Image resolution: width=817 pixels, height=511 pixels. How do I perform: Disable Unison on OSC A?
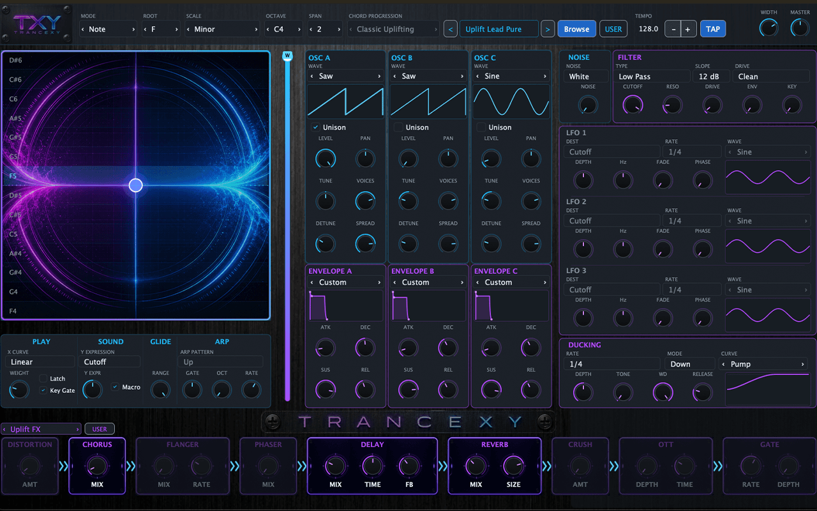(x=315, y=127)
